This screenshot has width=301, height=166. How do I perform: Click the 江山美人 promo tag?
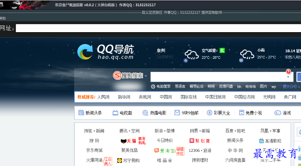point(108,161)
